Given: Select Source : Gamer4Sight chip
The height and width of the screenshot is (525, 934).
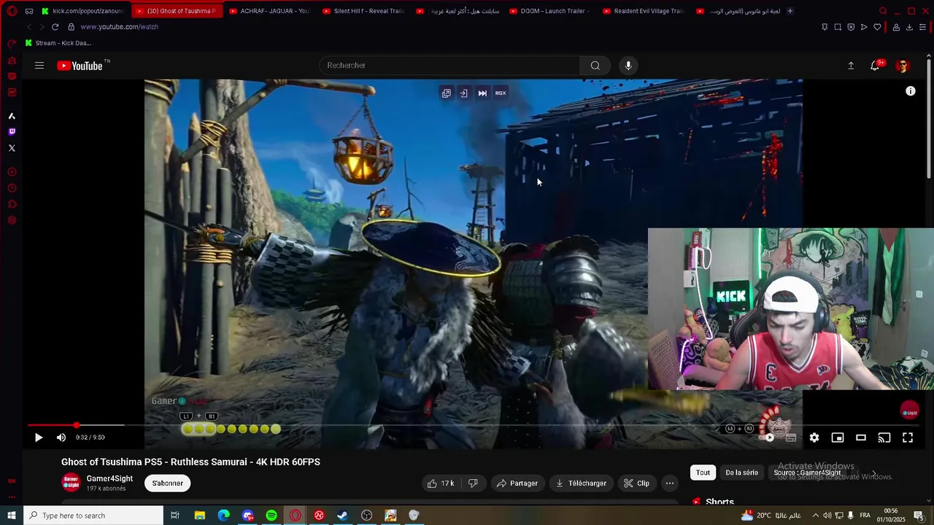Looking at the screenshot, I should (807, 472).
